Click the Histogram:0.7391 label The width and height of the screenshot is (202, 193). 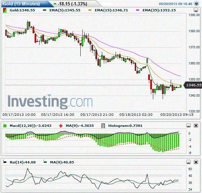(x=125, y=126)
